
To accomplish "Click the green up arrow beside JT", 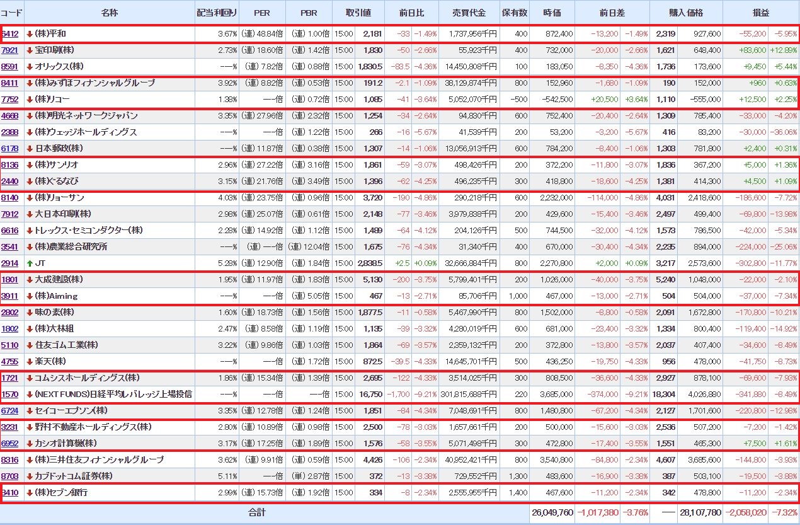I will point(29,263).
